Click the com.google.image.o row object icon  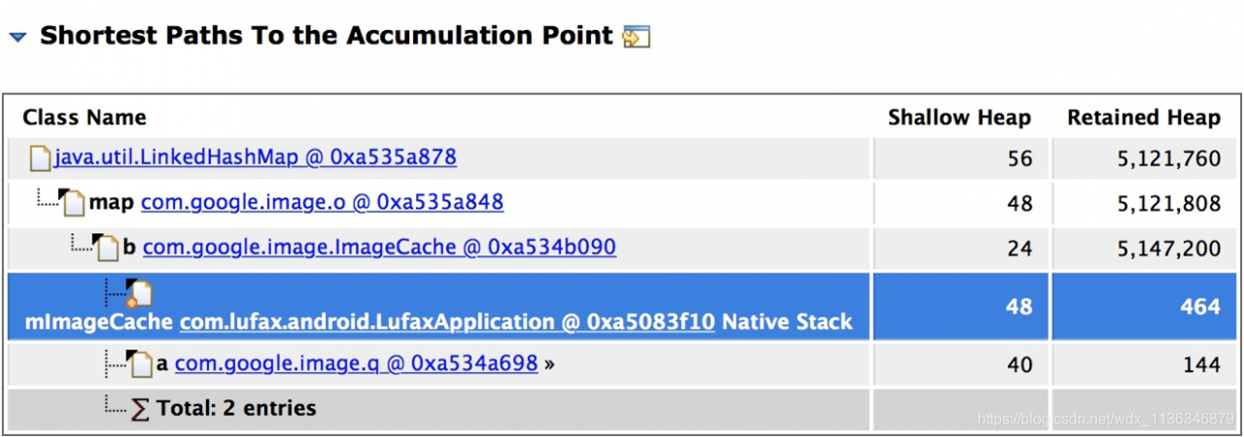tap(72, 203)
